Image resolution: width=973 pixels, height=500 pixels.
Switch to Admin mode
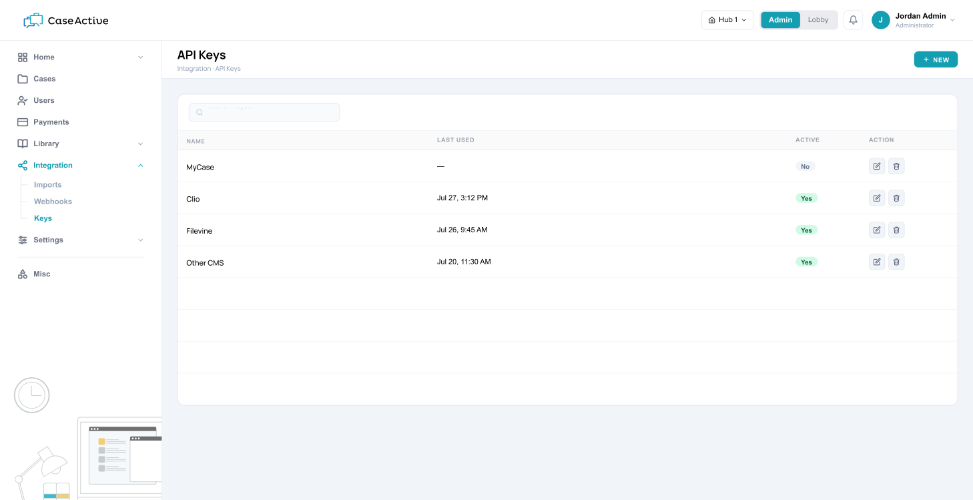tap(780, 20)
